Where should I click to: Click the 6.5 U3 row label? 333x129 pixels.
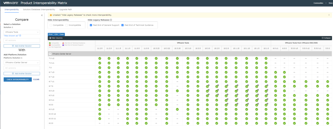[51, 91]
